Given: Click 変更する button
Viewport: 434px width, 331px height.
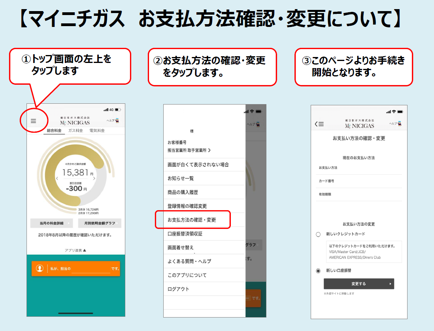Looking at the screenshot, I should (359, 284).
